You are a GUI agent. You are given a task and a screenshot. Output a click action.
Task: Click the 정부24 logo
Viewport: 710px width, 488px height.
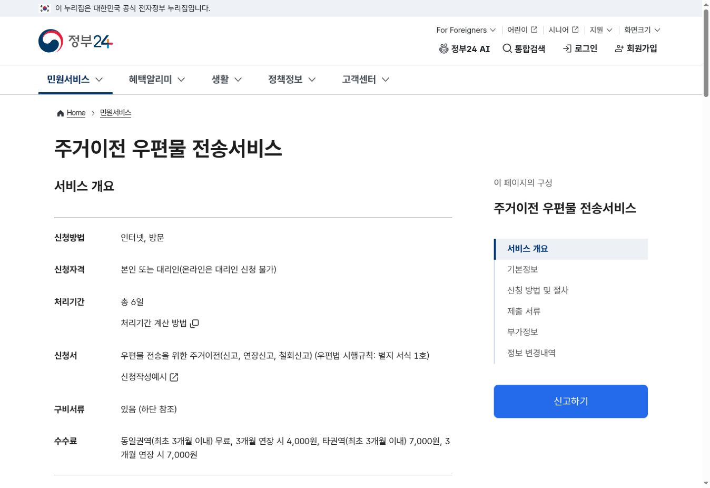click(75, 41)
